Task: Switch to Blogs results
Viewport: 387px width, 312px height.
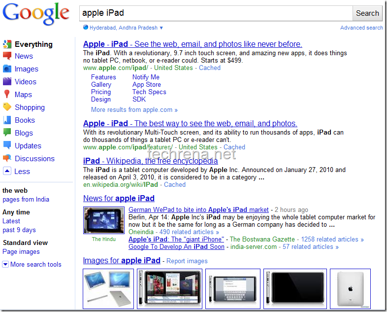Action: click(24, 133)
